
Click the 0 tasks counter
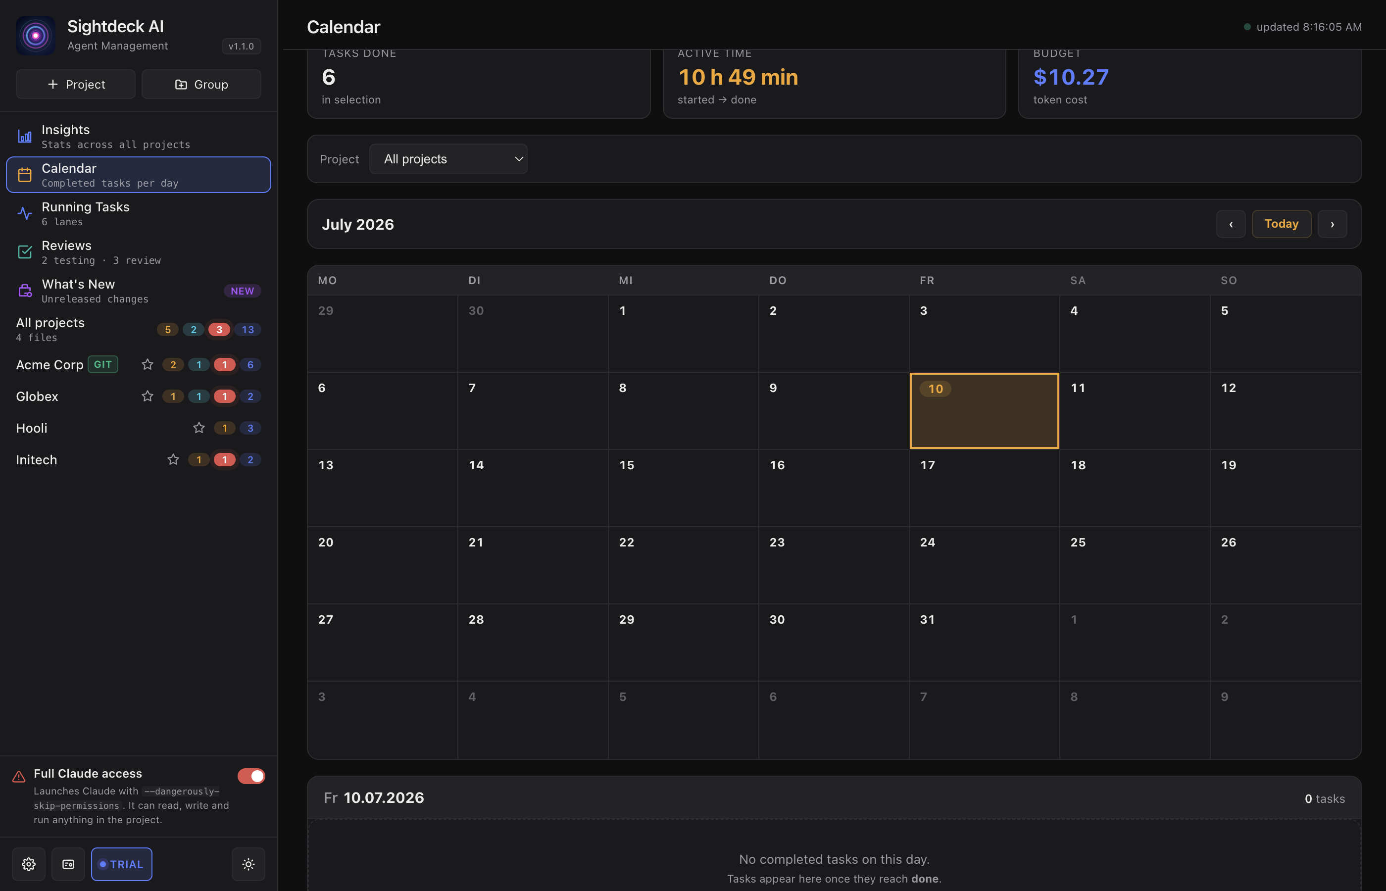click(1325, 798)
